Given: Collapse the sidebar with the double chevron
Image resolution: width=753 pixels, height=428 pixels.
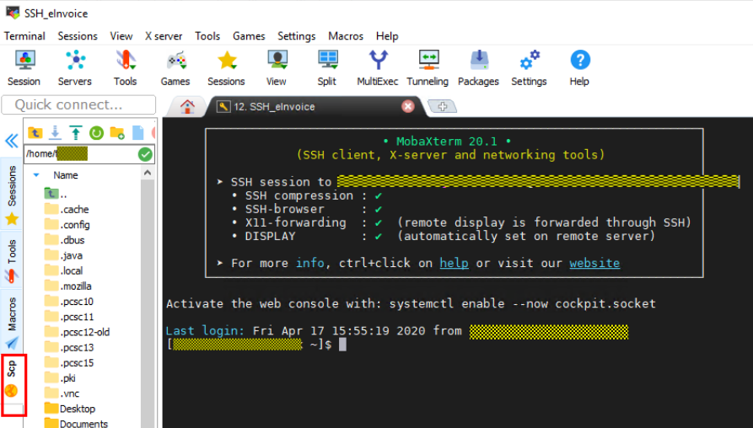Looking at the screenshot, I should point(12,141).
